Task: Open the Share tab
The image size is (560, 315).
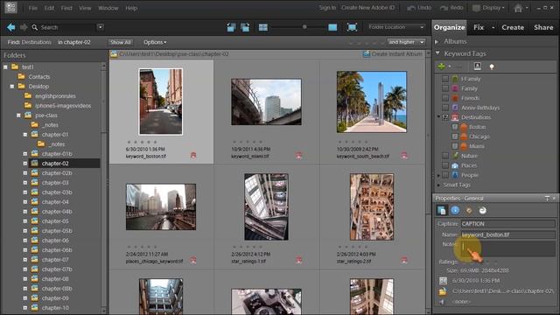Action: pyautogui.click(x=543, y=27)
